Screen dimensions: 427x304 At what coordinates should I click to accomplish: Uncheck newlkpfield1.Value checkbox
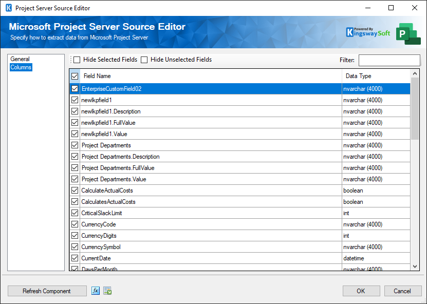(75, 134)
